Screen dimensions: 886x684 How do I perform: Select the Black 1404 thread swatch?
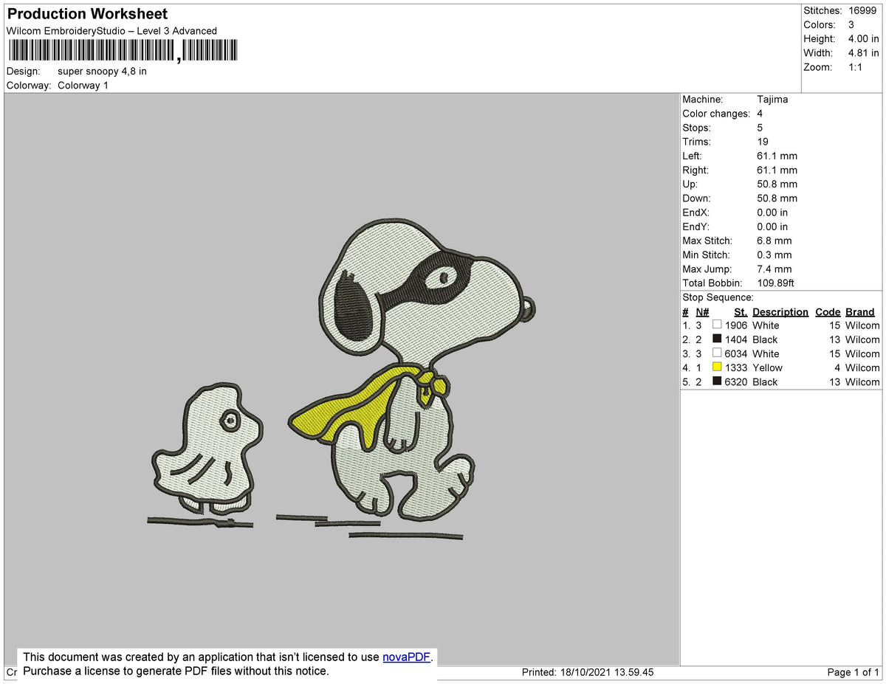[x=716, y=339]
